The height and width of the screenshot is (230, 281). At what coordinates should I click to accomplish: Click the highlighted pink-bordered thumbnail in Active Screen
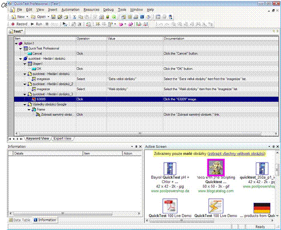[x=216, y=168]
